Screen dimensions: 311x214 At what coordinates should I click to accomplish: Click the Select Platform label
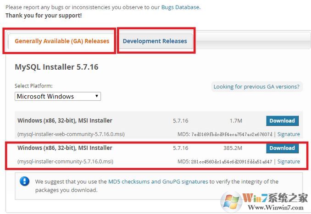(x=33, y=86)
